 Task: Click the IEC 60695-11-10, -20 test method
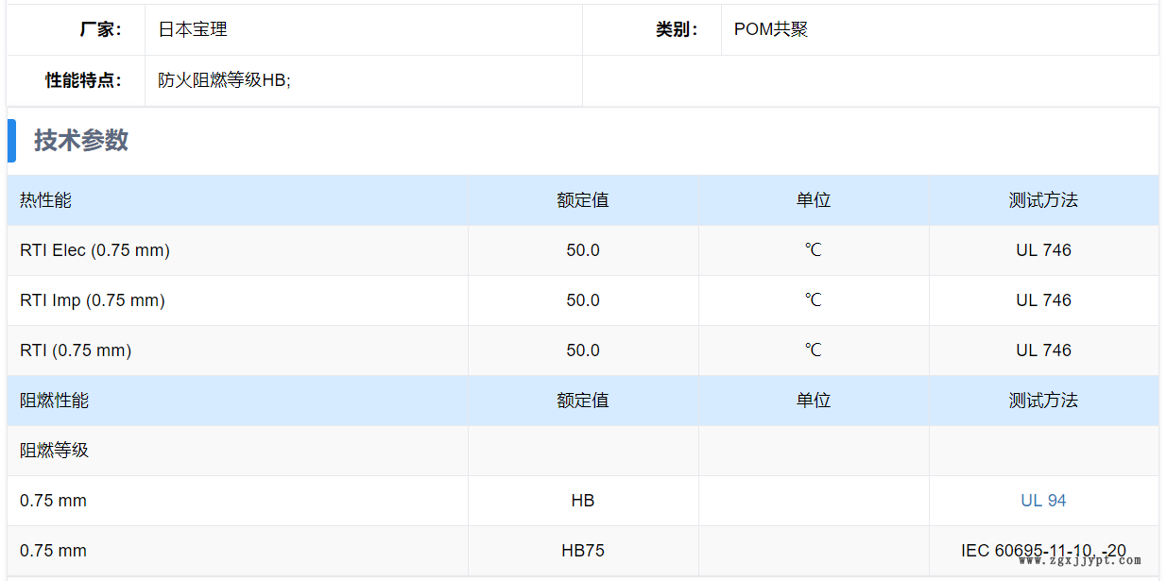pos(1043,551)
